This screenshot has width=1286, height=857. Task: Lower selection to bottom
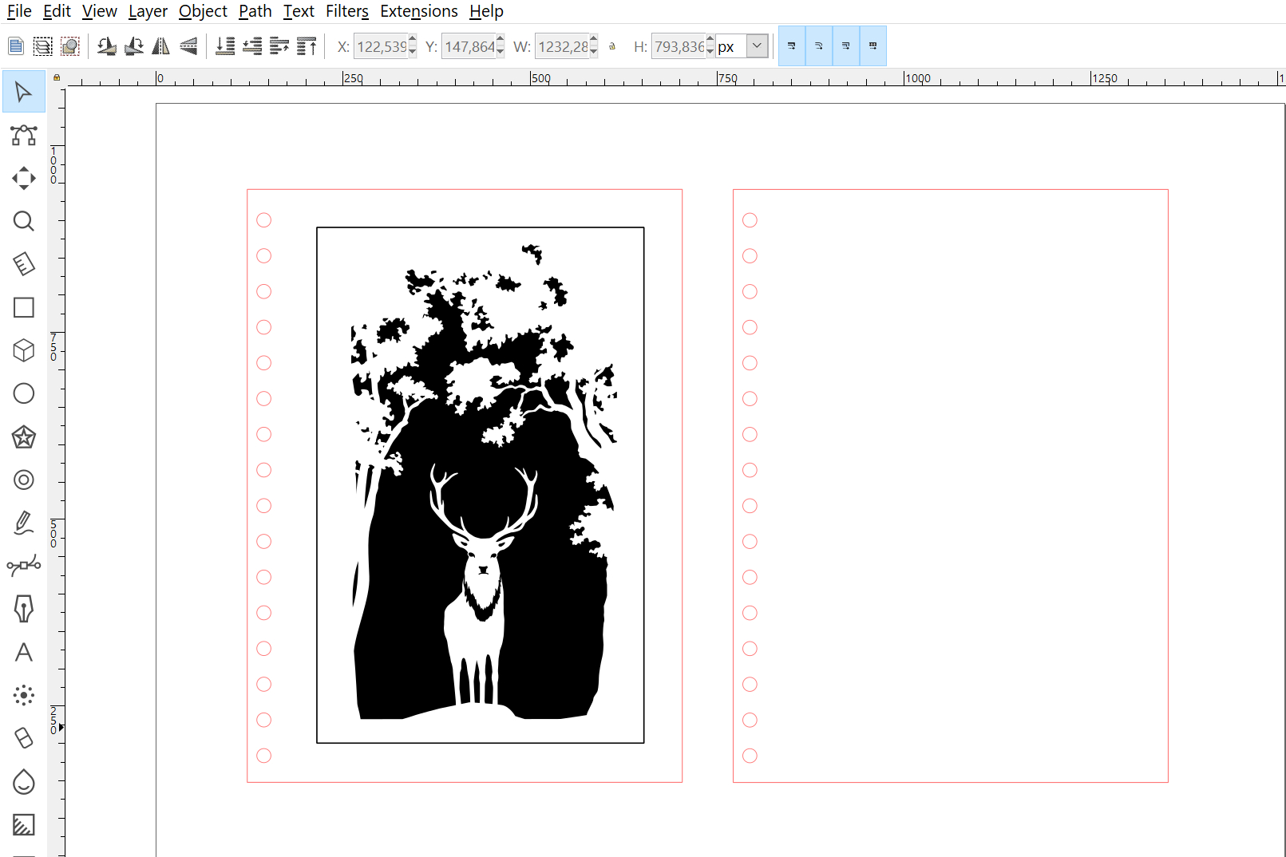pos(225,46)
